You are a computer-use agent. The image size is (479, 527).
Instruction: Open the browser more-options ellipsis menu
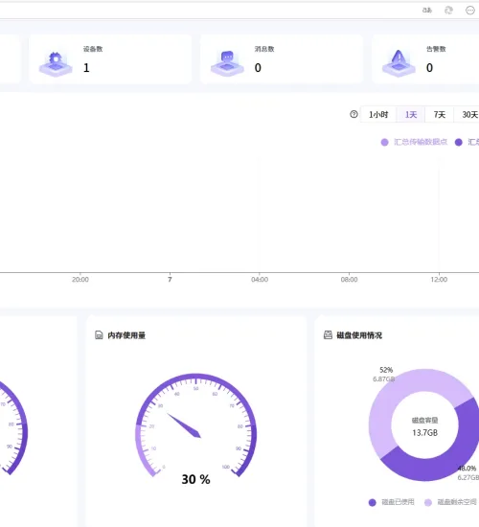[470, 11]
